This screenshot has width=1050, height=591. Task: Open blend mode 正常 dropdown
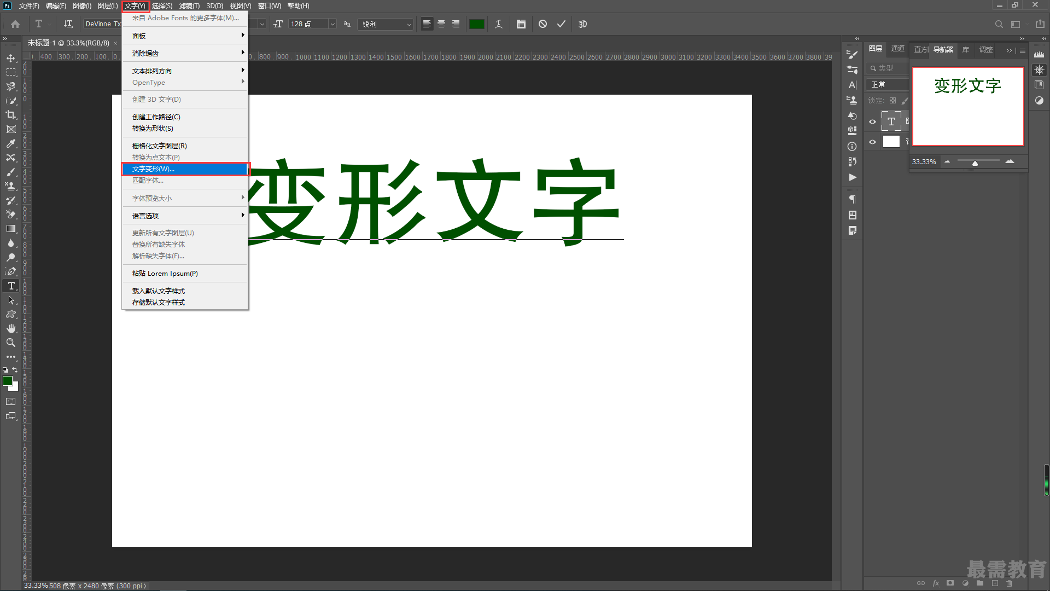888,84
